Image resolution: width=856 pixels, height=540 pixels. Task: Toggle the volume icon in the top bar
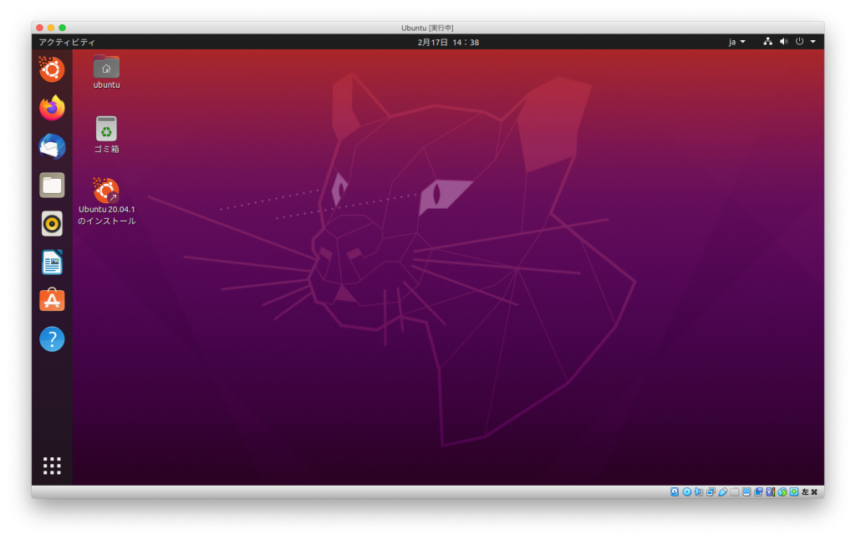[x=783, y=41]
